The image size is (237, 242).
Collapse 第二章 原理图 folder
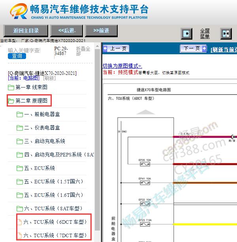pos(31,101)
